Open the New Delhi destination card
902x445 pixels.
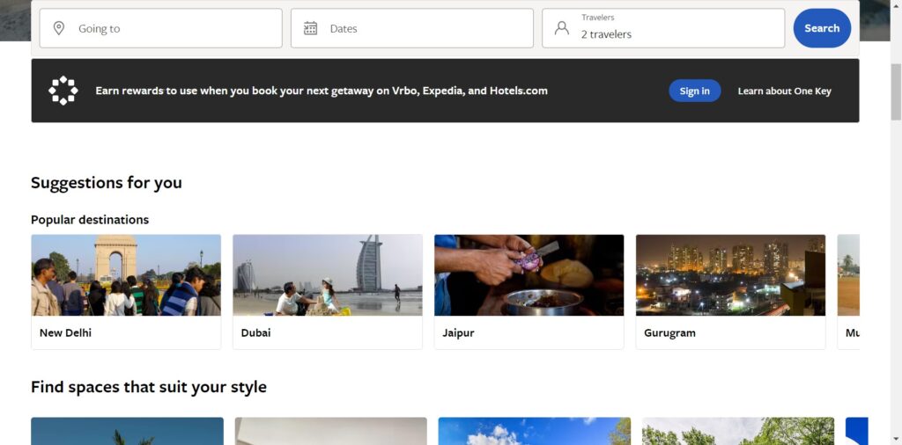pyautogui.click(x=126, y=291)
